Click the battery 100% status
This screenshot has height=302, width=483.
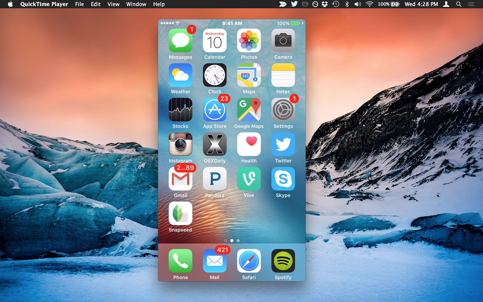[389, 4]
